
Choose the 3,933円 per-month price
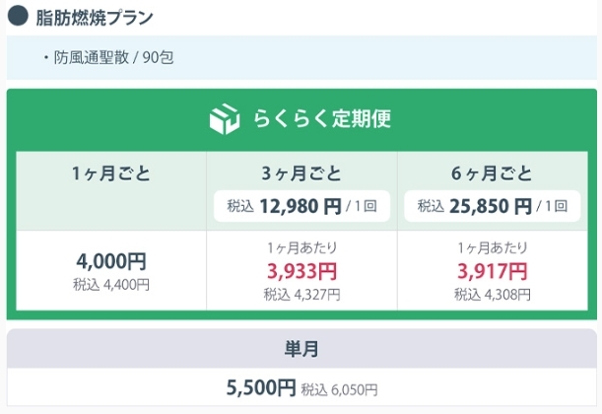[301, 271]
